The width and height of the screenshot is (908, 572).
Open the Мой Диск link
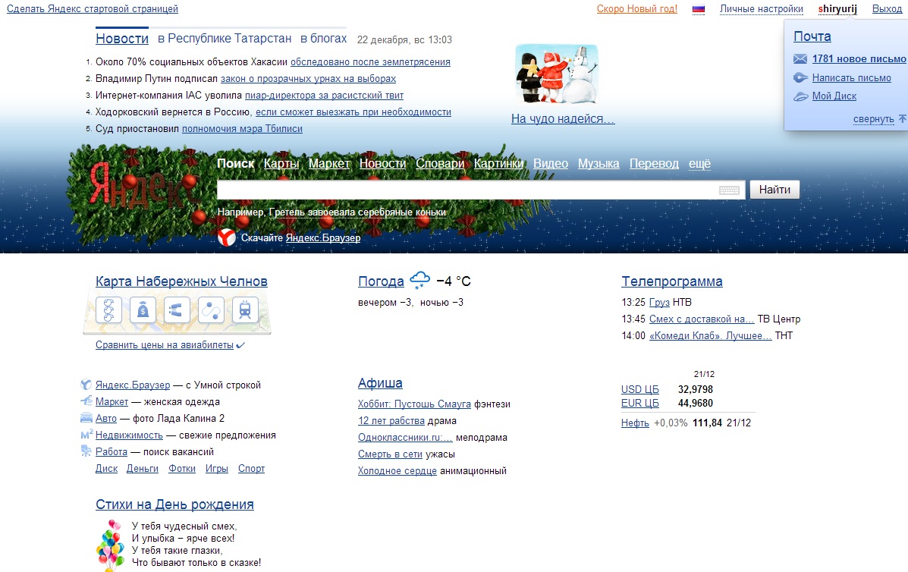click(834, 96)
